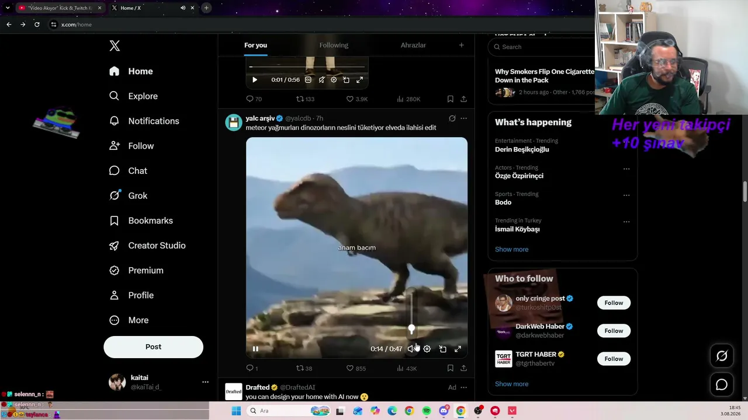Open the yalc arşiv profile name link
This screenshot has height=420, width=748.
(260, 118)
